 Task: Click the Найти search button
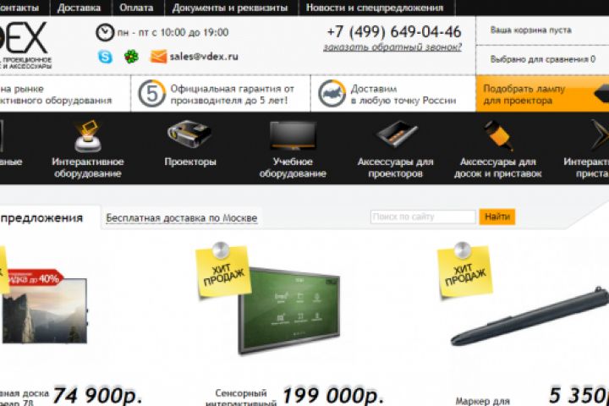point(497,217)
